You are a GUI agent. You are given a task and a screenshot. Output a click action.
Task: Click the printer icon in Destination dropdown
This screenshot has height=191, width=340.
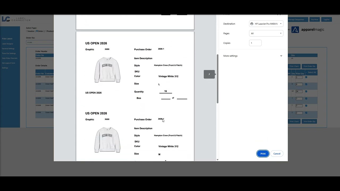pyautogui.click(x=252, y=24)
